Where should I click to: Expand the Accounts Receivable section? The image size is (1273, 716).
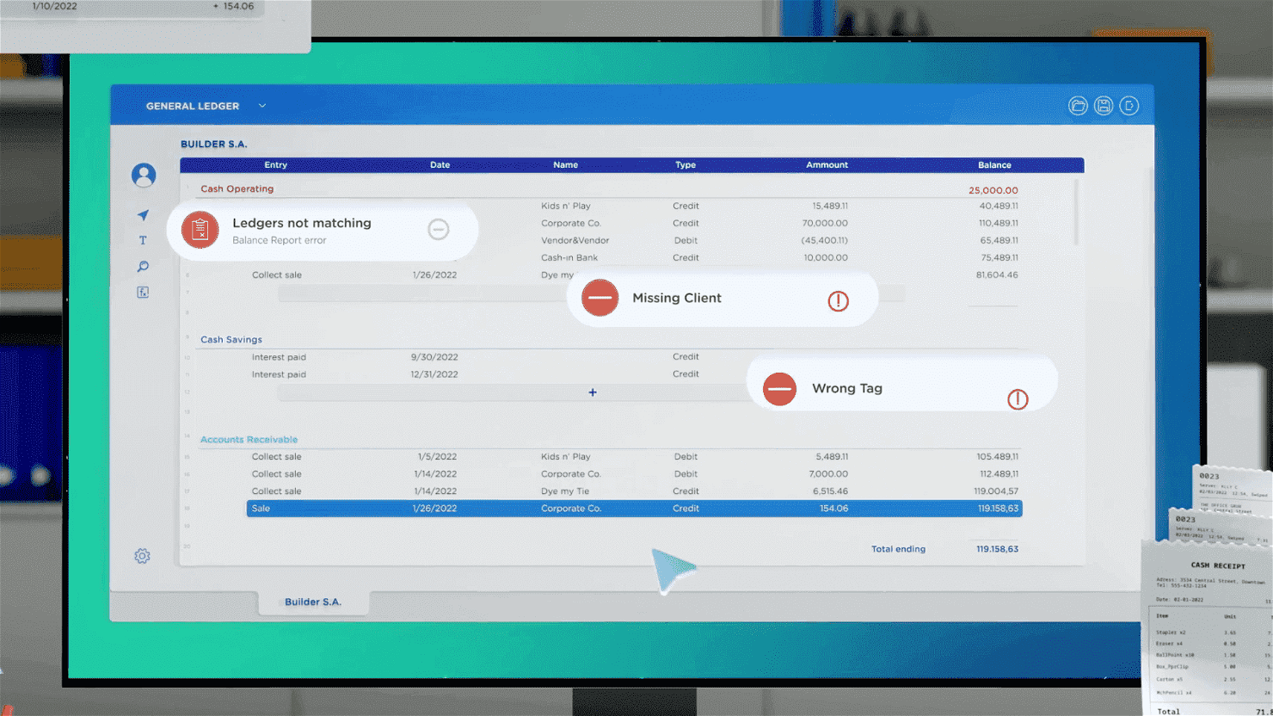[x=249, y=439]
